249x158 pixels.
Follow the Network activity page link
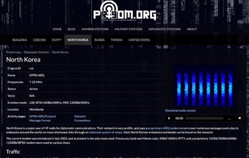pyautogui.click(x=80, y=116)
